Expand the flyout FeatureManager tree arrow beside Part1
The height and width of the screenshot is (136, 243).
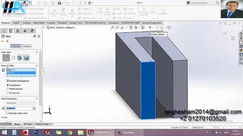(44, 28)
